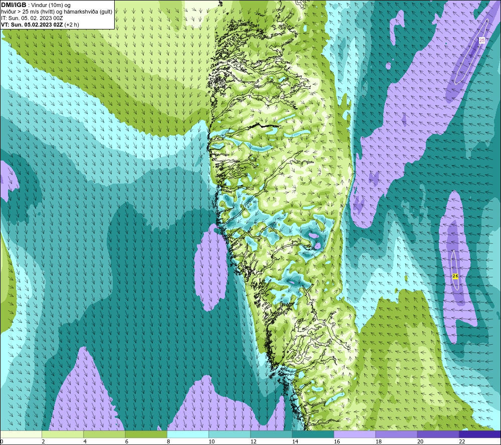Image resolution: width=501 pixels, height=445 pixels.
Task: Click the 4–6 m/s green legend swatch
Action: pos(104,434)
